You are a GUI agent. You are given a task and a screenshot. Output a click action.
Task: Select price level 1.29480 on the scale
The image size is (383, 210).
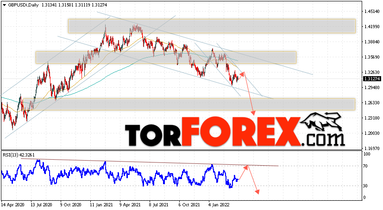[x=372, y=87]
